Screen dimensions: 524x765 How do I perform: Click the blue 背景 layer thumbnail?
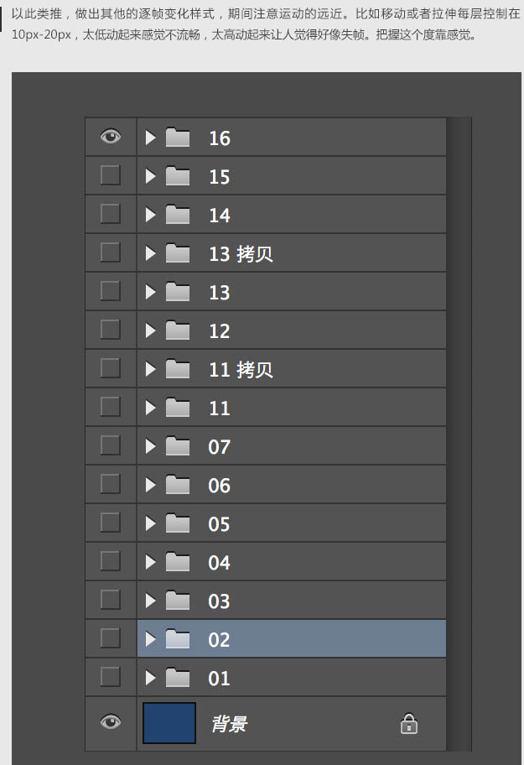(x=169, y=723)
